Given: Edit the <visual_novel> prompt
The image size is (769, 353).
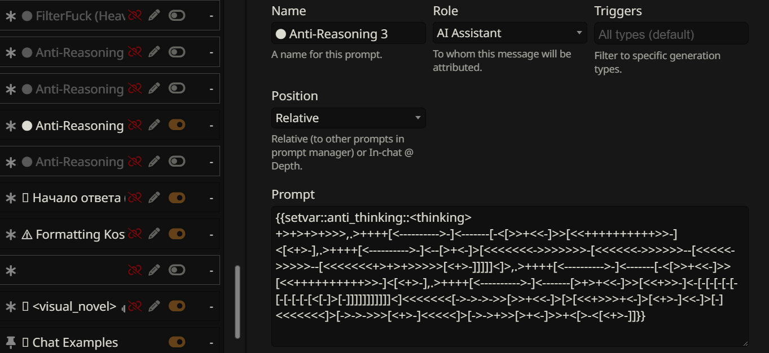Looking at the screenshot, I should (x=154, y=307).
